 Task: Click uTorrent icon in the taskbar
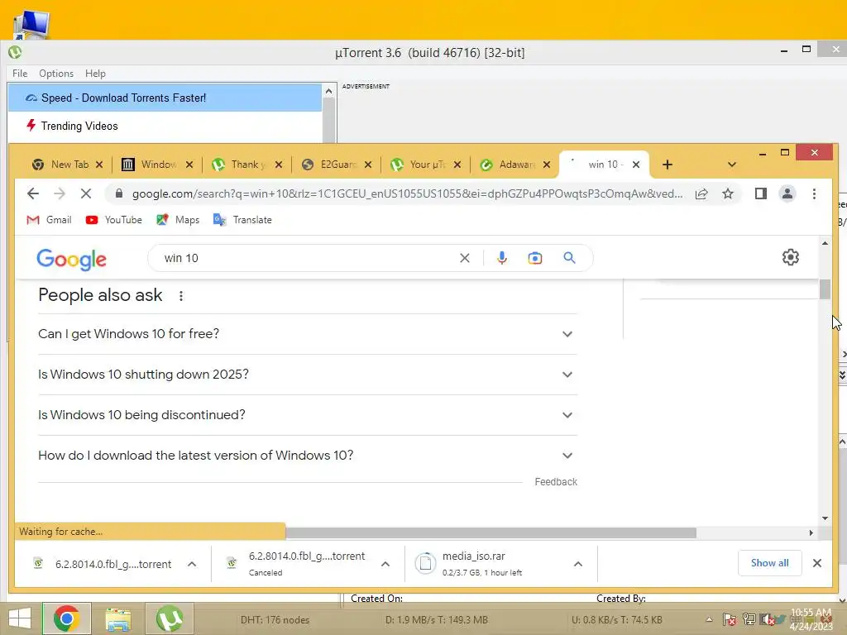click(x=169, y=618)
